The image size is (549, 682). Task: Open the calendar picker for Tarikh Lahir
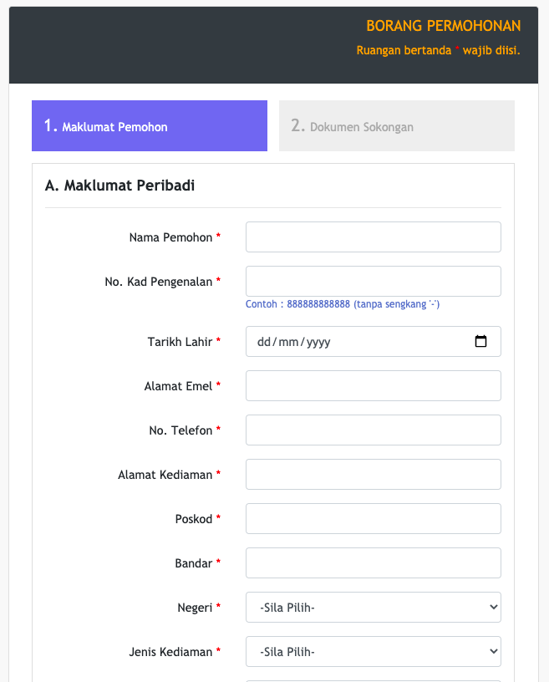(x=480, y=342)
